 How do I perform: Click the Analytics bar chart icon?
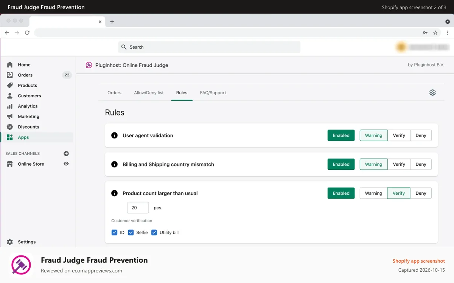[x=10, y=106]
